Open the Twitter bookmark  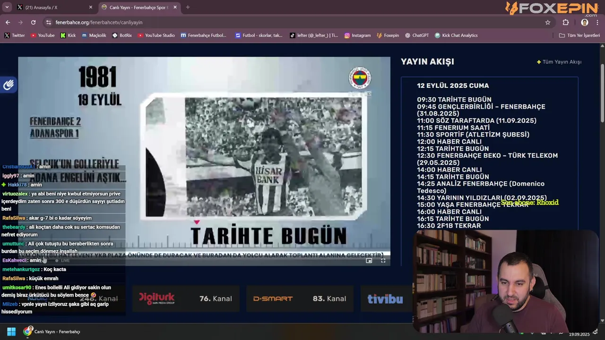point(14,35)
